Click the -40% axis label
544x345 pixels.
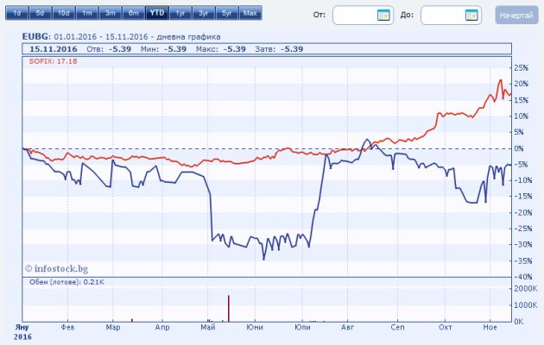coord(522,277)
